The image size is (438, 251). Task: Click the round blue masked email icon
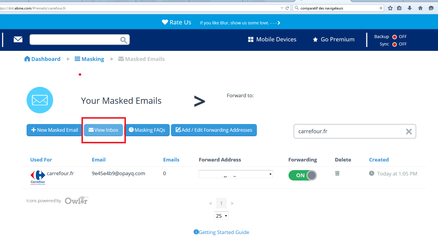40,100
